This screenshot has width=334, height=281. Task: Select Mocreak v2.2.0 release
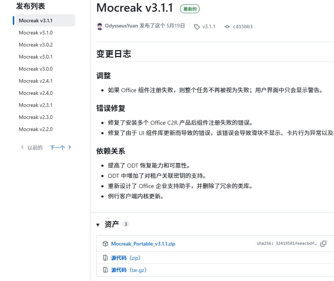(x=35, y=129)
